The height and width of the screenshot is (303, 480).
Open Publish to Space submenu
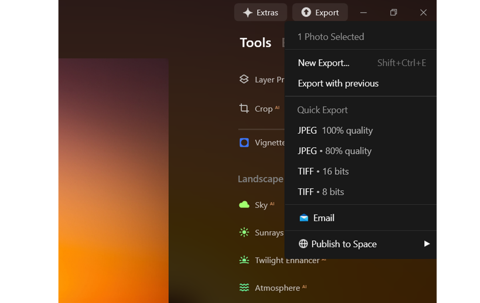pyautogui.click(x=360, y=244)
